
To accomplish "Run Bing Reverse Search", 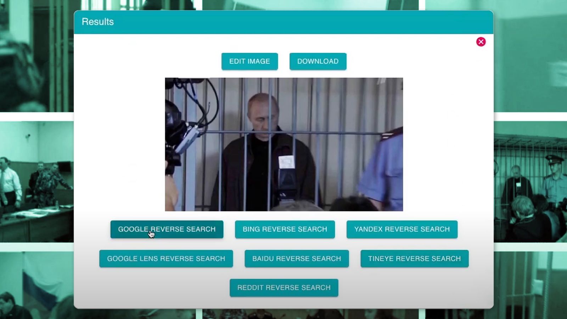I will coord(285,229).
